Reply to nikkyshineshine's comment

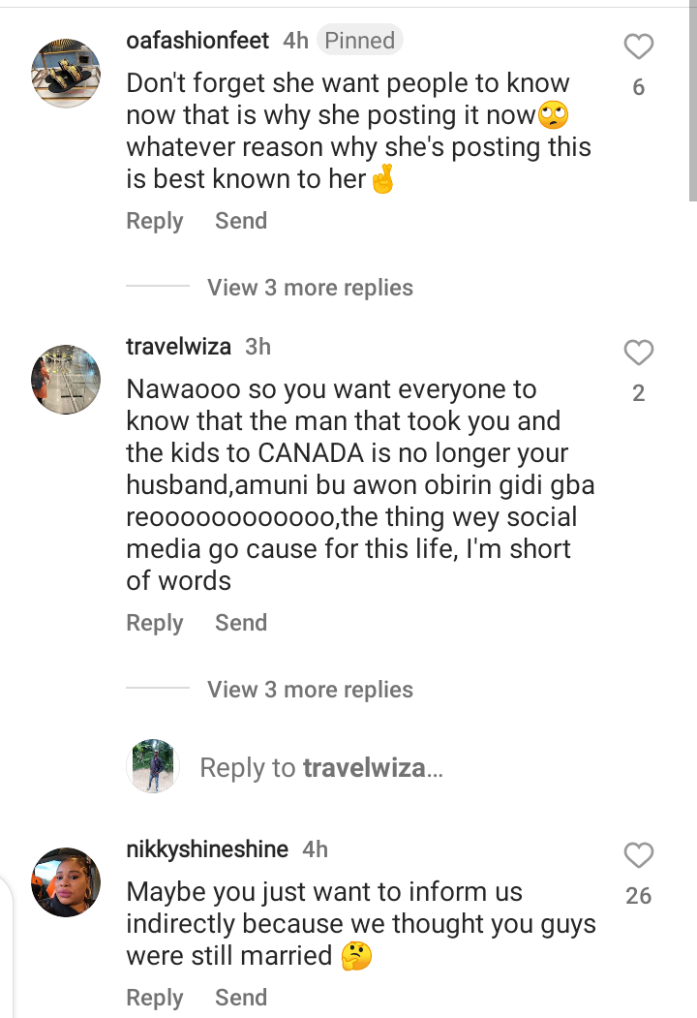click(x=155, y=998)
